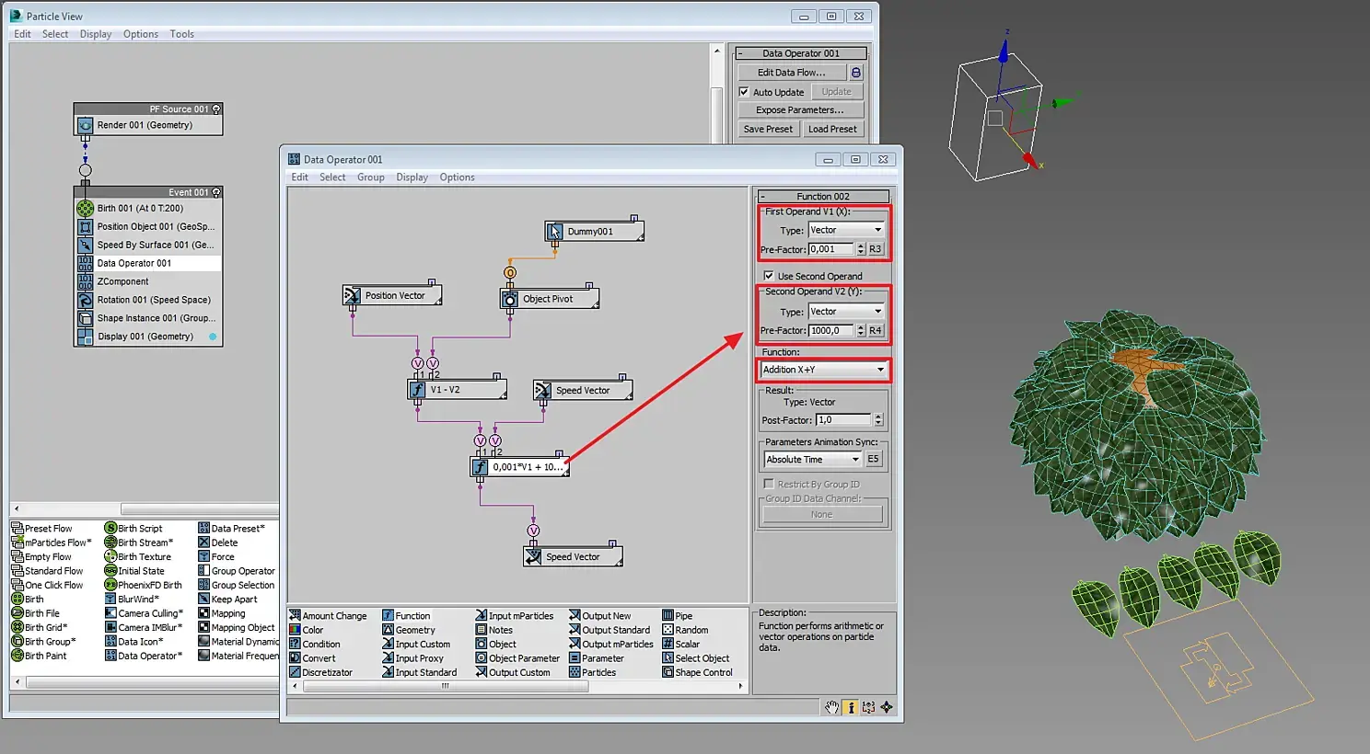Pick the Scalar sub-operator icon
This screenshot has width=1370, height=754.
click(x=668, y=644)
